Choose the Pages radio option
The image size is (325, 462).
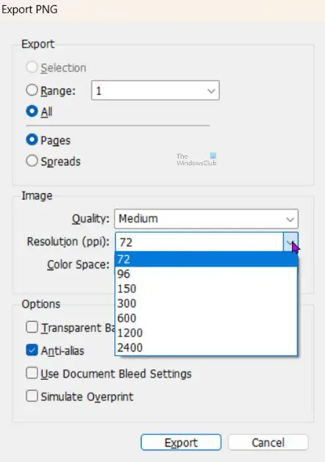(x=32, y=140)
